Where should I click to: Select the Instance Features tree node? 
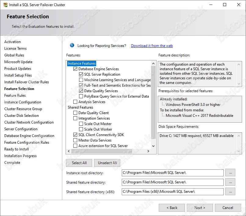81,63
